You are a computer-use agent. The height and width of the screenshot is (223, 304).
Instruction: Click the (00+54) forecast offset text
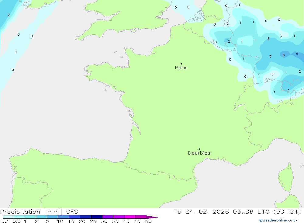click(x=287, y=212)
